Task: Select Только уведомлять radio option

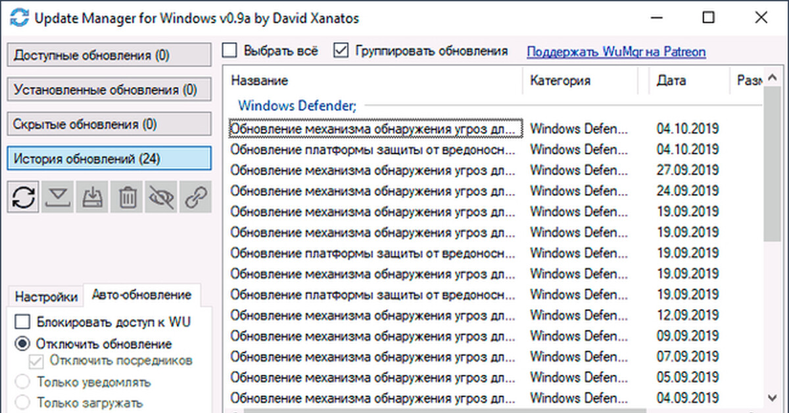Action: point(23,382)
